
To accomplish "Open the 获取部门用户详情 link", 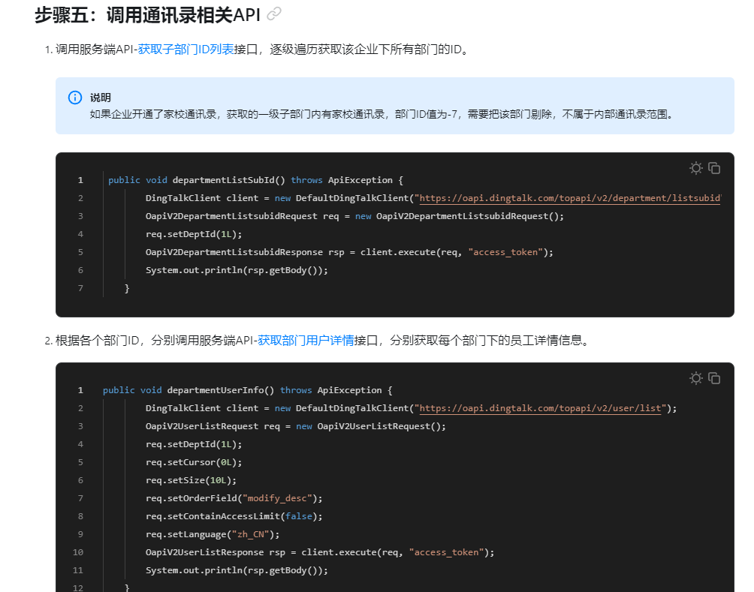I will (306, 341).
